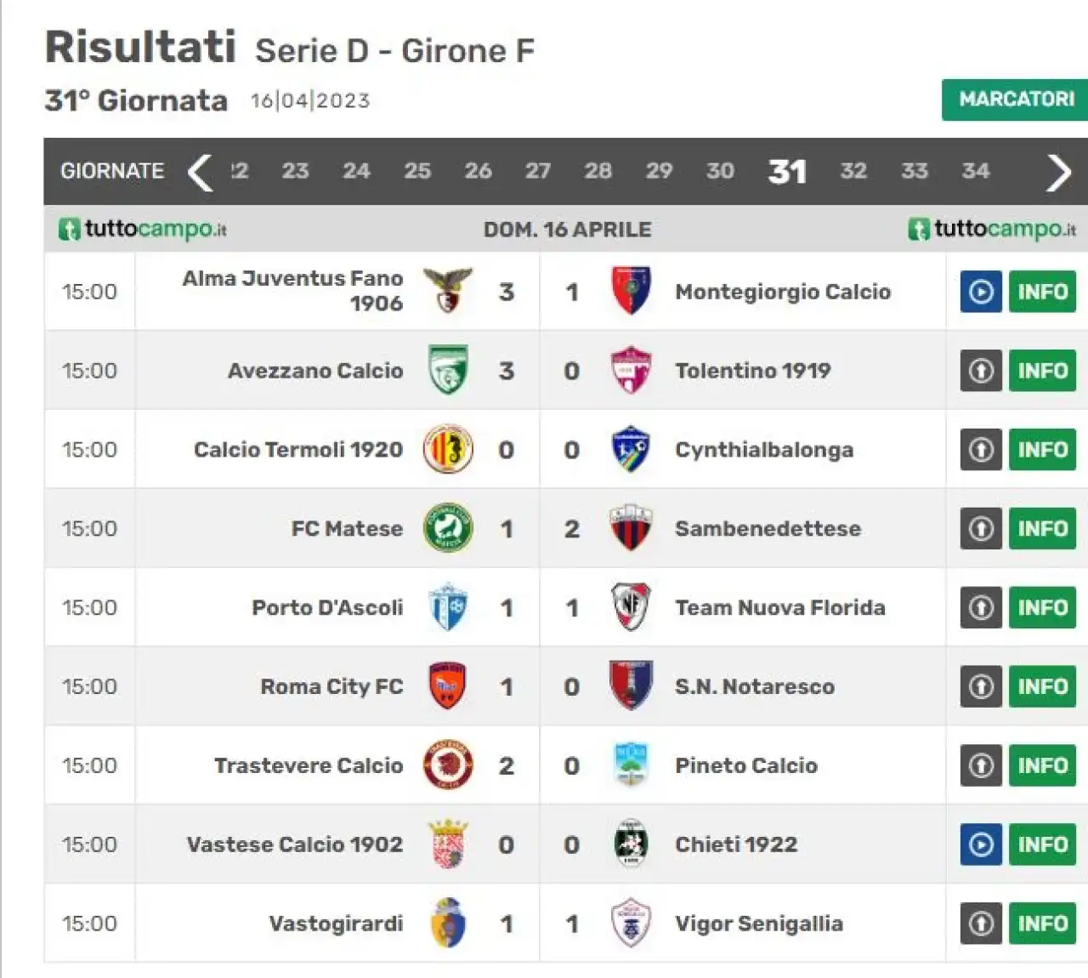Screen dimensions: 1088x978
Task: Open INFO for FC Matese vs Sambenedettese
Action: (1042, 529)
